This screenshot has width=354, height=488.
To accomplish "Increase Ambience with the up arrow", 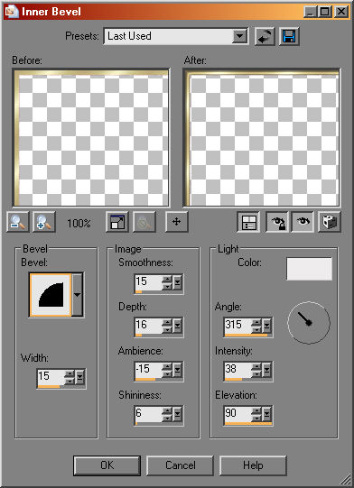I will pyautogui.click(x=168, y=366).
